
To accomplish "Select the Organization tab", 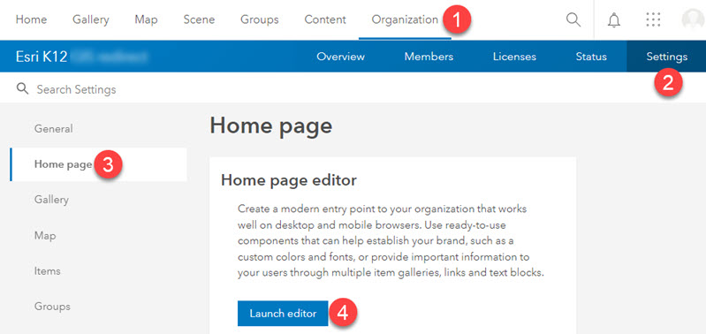I will [x=405, y=19].
